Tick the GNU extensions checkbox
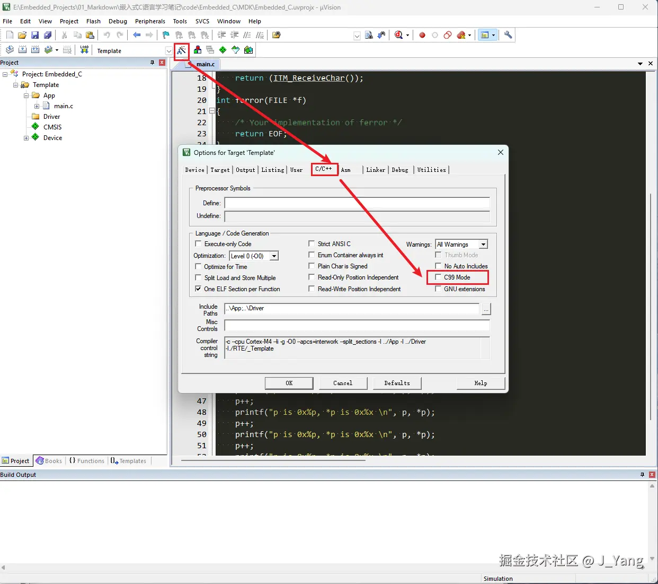The image size is (658, 584). click(438, 289)
